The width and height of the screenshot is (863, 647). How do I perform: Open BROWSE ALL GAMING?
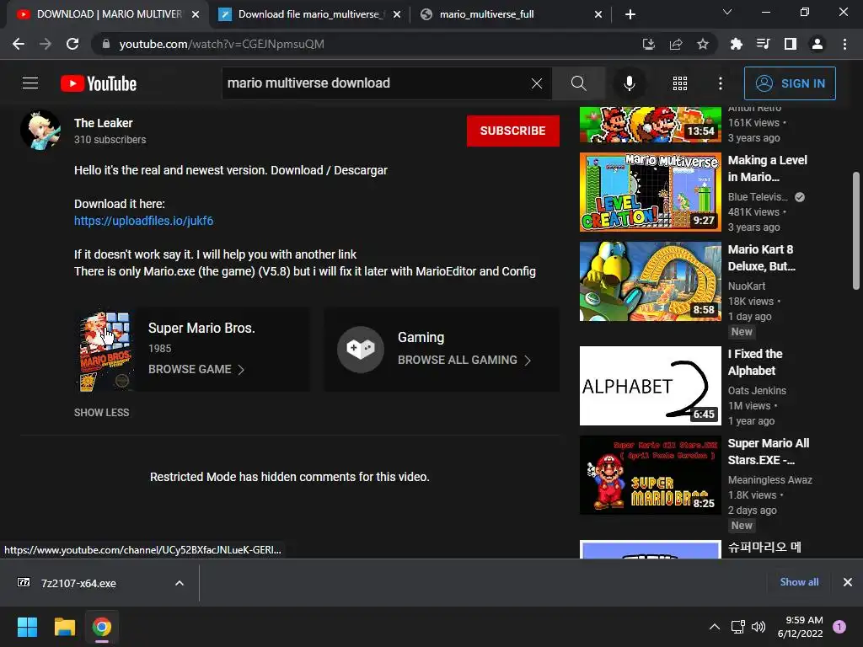[x=464, y=360]
